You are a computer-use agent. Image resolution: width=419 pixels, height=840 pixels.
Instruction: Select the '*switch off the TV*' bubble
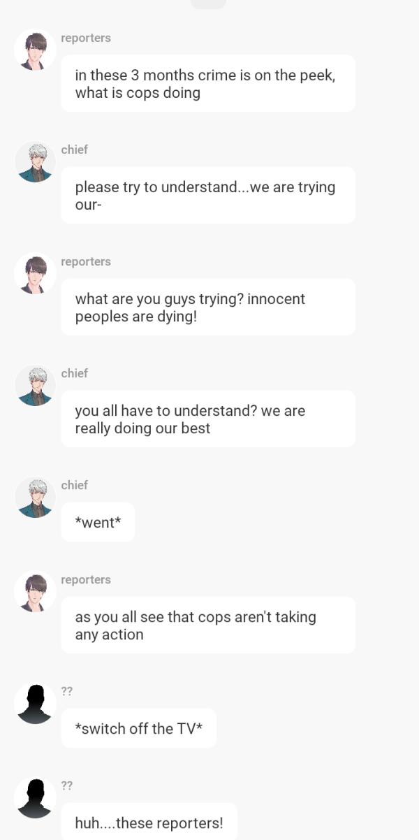tap(139, 728)
